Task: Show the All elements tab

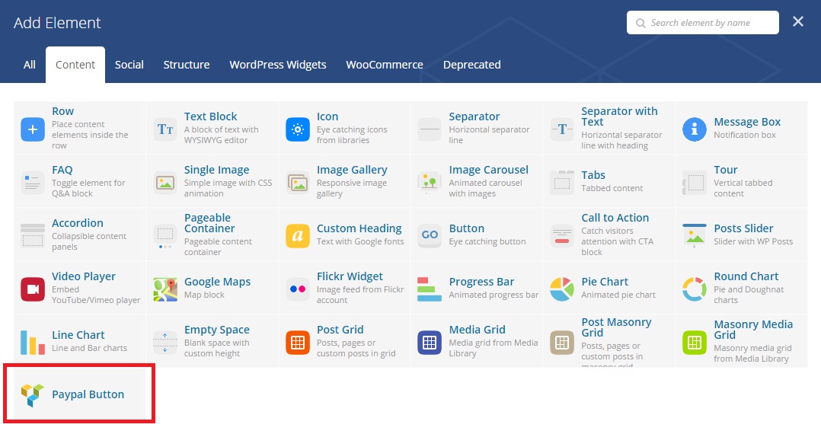Action: click(30, 65)
